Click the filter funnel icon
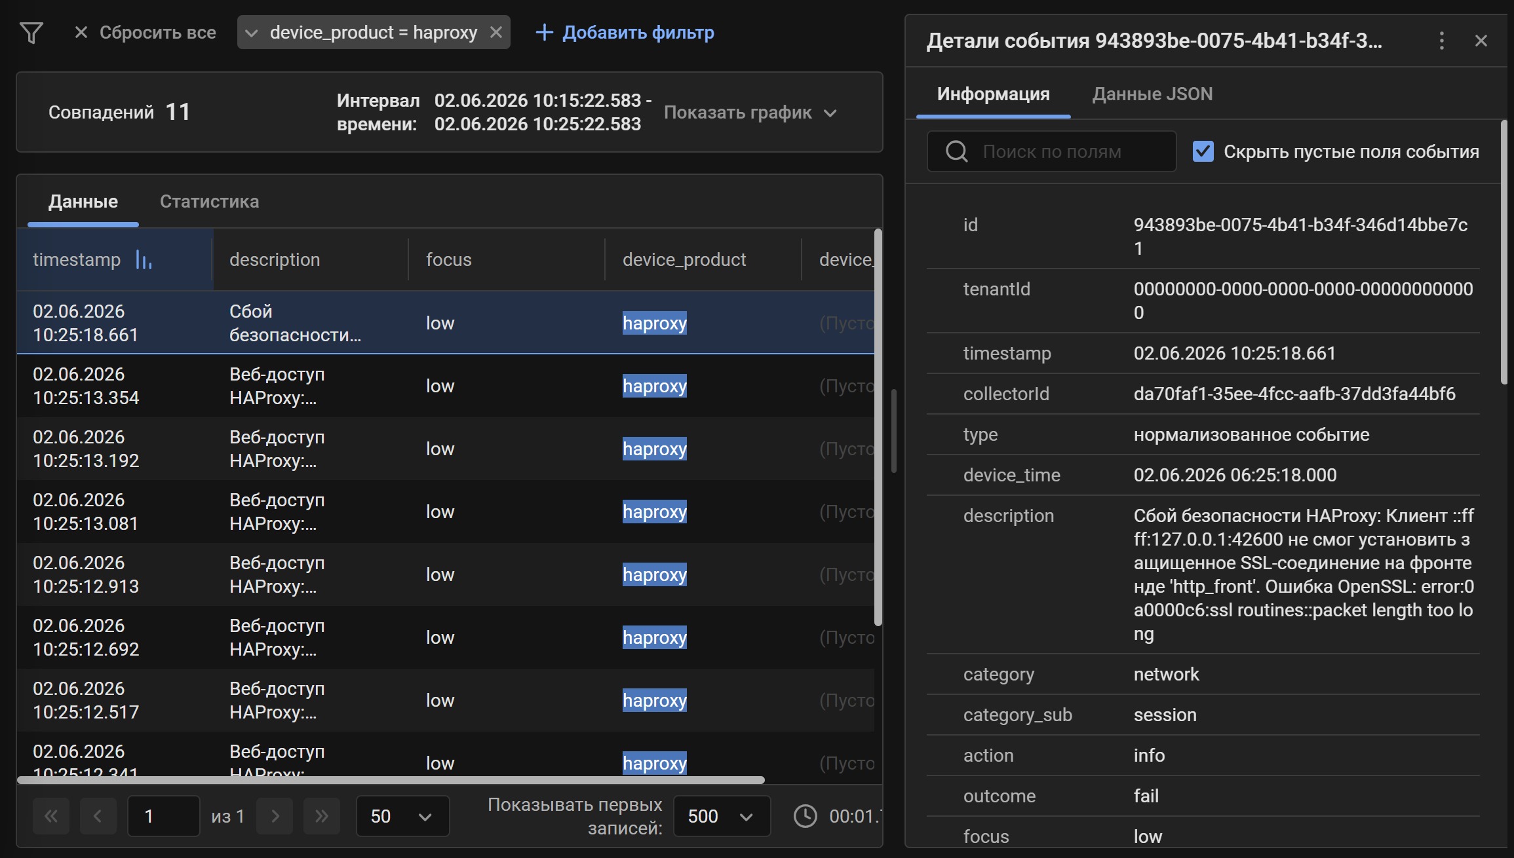Viewport: 1514px width, 858px height. coord(31,33)
